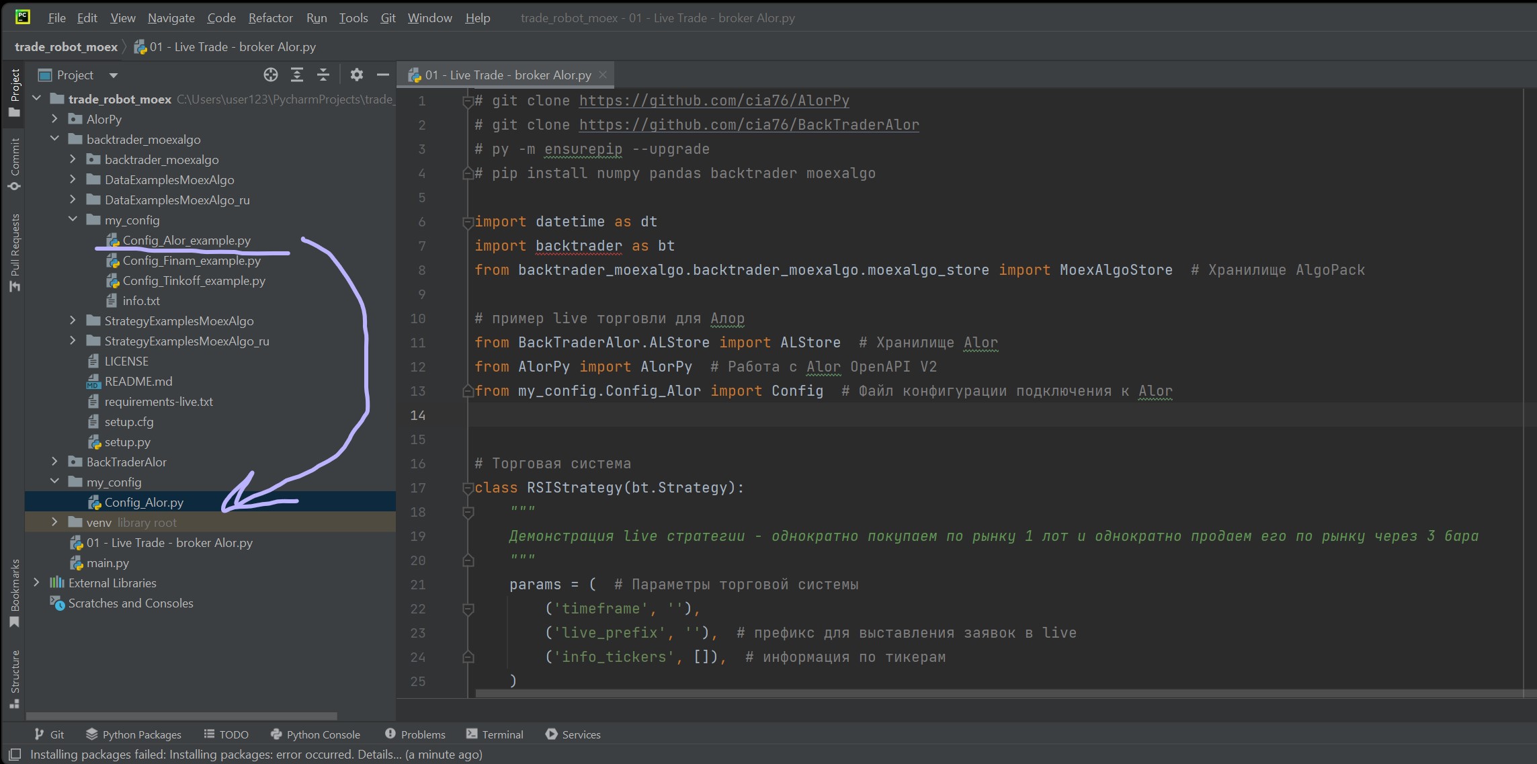The image size is (1537, 764).
Task: Toggle project panel layout settings icon
Action: (x=357, y=75)
